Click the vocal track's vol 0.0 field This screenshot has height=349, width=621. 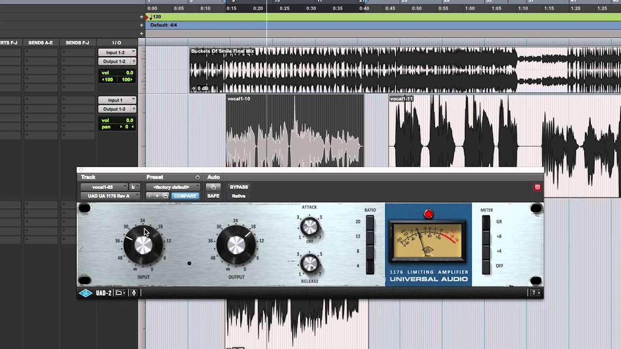click(x=117, y=120)
